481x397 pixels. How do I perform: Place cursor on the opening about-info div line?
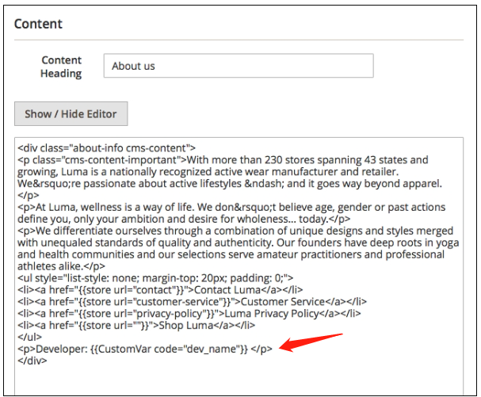point(106,147)
